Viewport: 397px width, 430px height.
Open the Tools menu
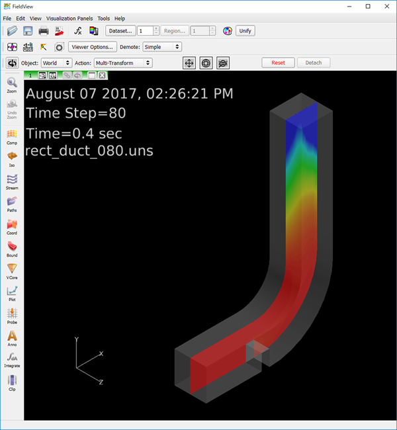click(x=103, y=19)
